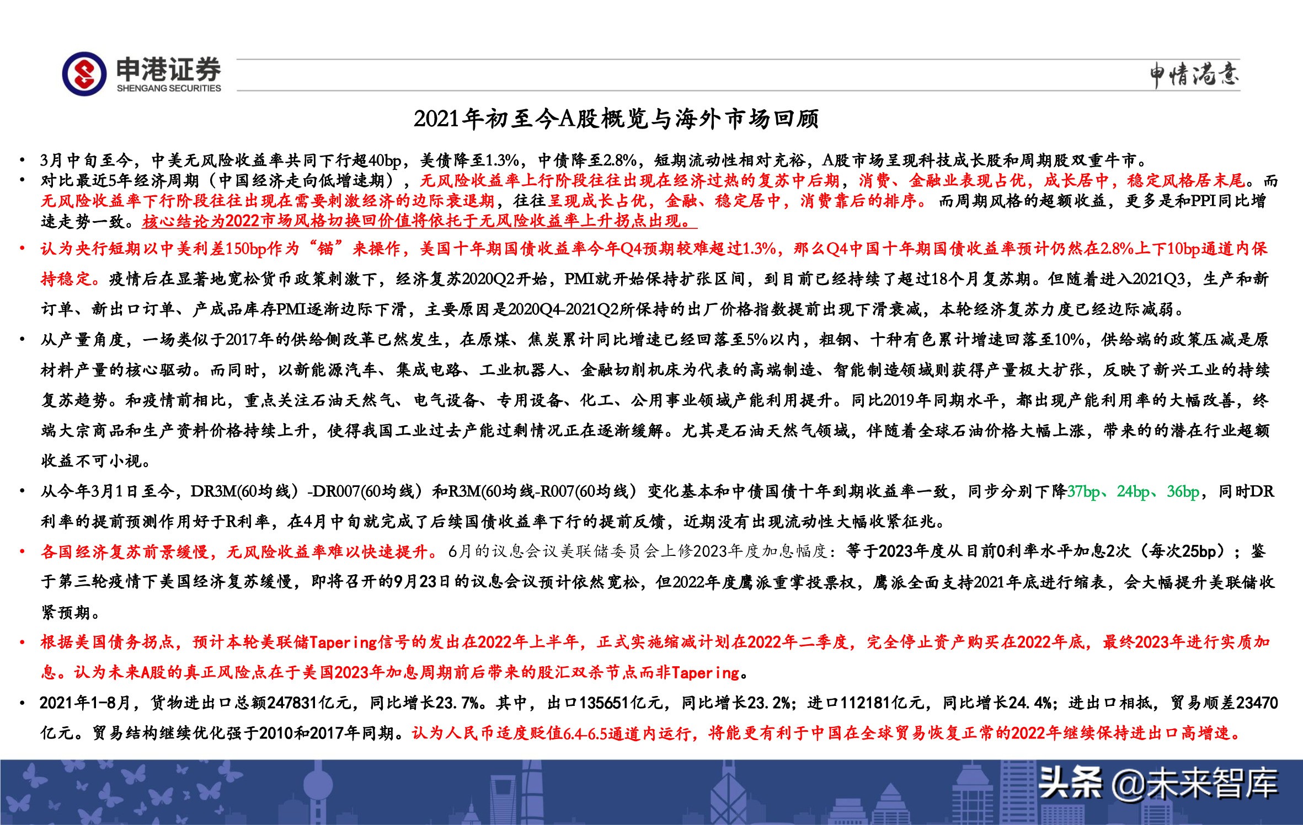Click the text 紧预期。
Viewport: 1303px width, 825px height.
click(71, 612)
